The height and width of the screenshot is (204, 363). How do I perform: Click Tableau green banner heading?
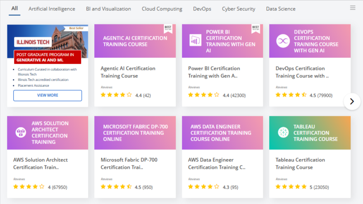[315, 133]
